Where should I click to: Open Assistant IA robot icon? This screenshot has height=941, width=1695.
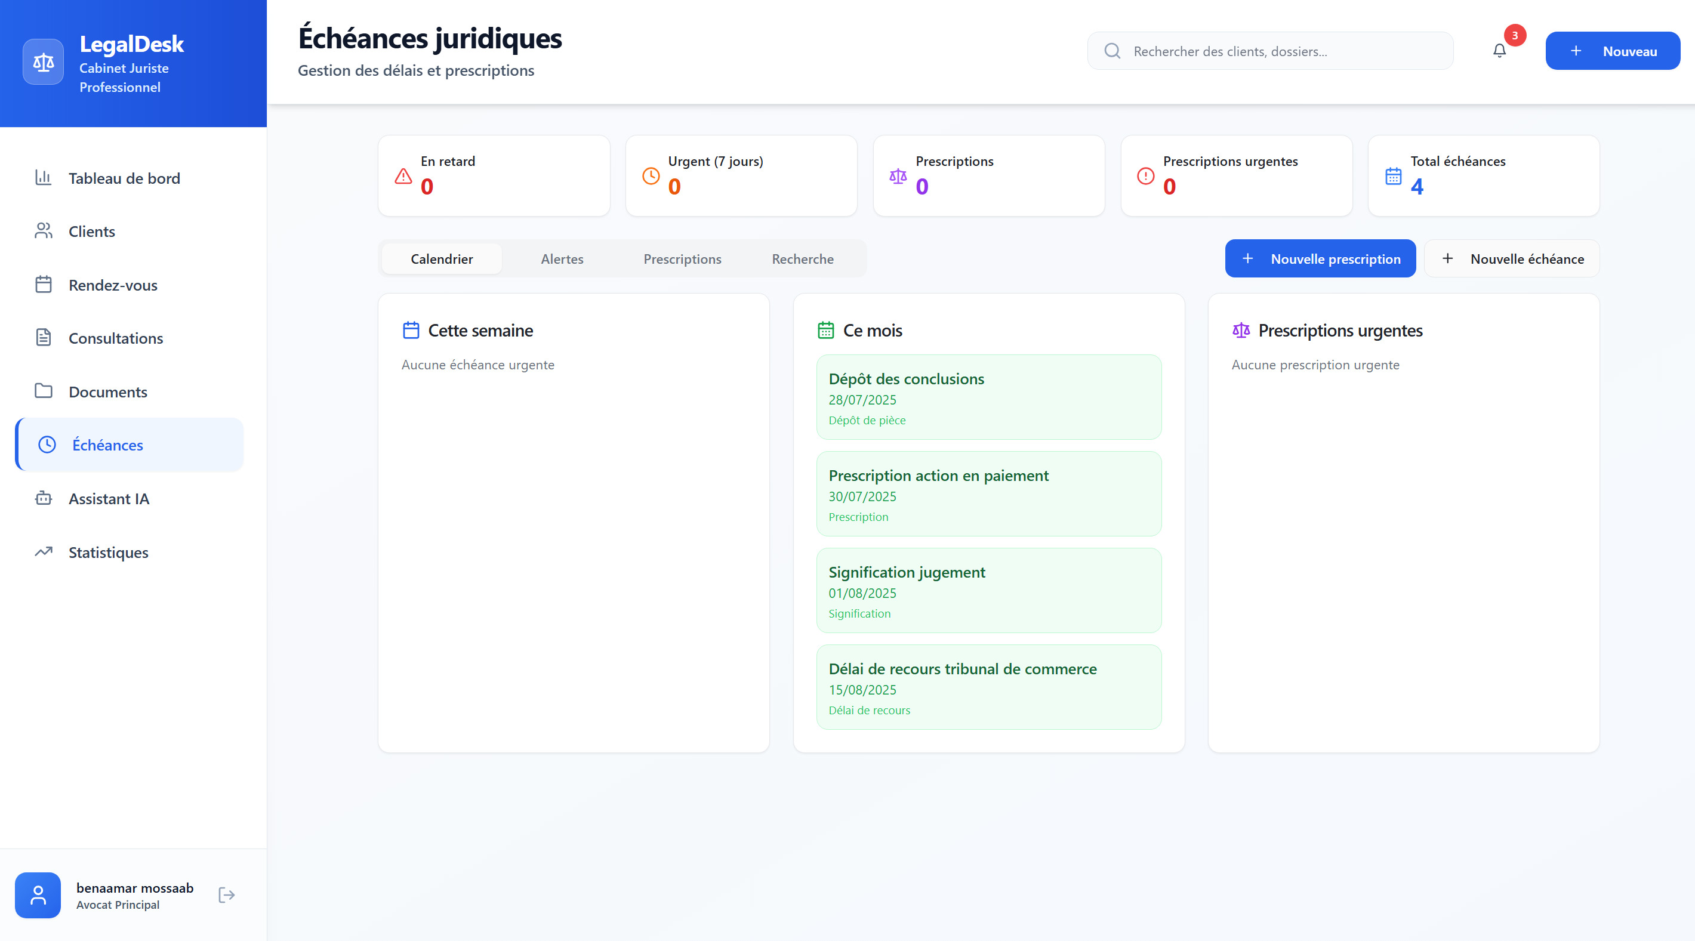pos(44,498)
